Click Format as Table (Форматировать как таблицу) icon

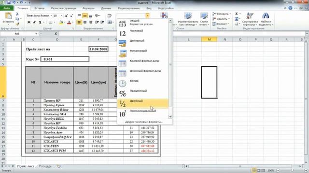point(188,16)
